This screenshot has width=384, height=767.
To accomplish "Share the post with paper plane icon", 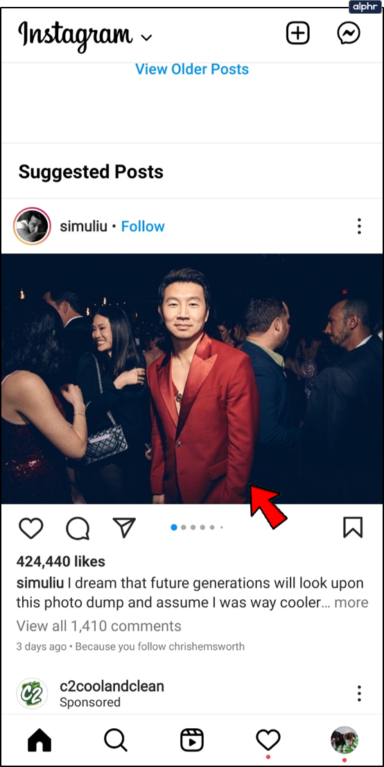I will [x=124, y=528].
